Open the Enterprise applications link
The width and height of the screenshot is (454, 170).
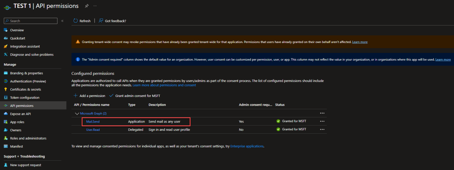tap(247, 146)
